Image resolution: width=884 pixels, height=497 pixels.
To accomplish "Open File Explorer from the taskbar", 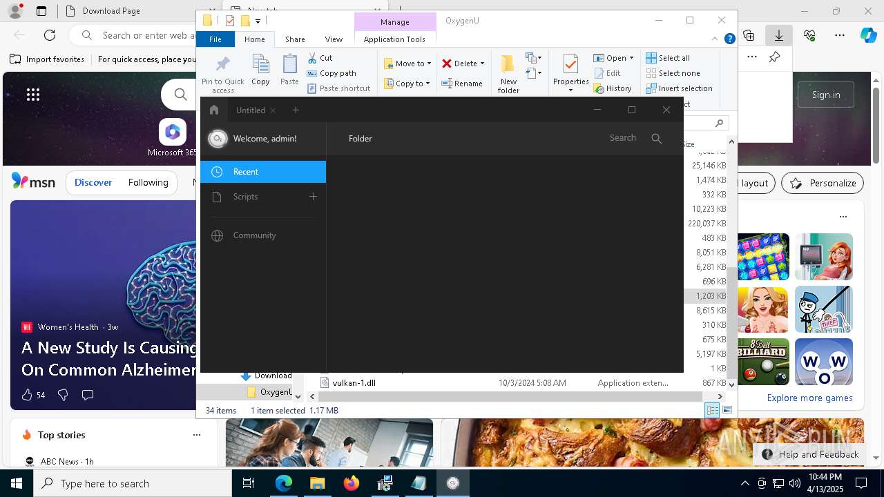I will pos(317,483).
